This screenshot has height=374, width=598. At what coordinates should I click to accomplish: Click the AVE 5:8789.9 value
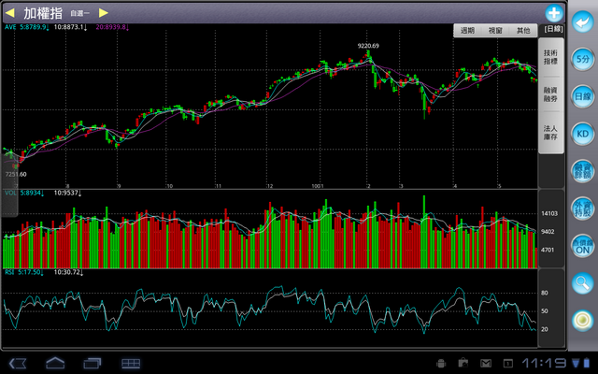coord(27,27)
